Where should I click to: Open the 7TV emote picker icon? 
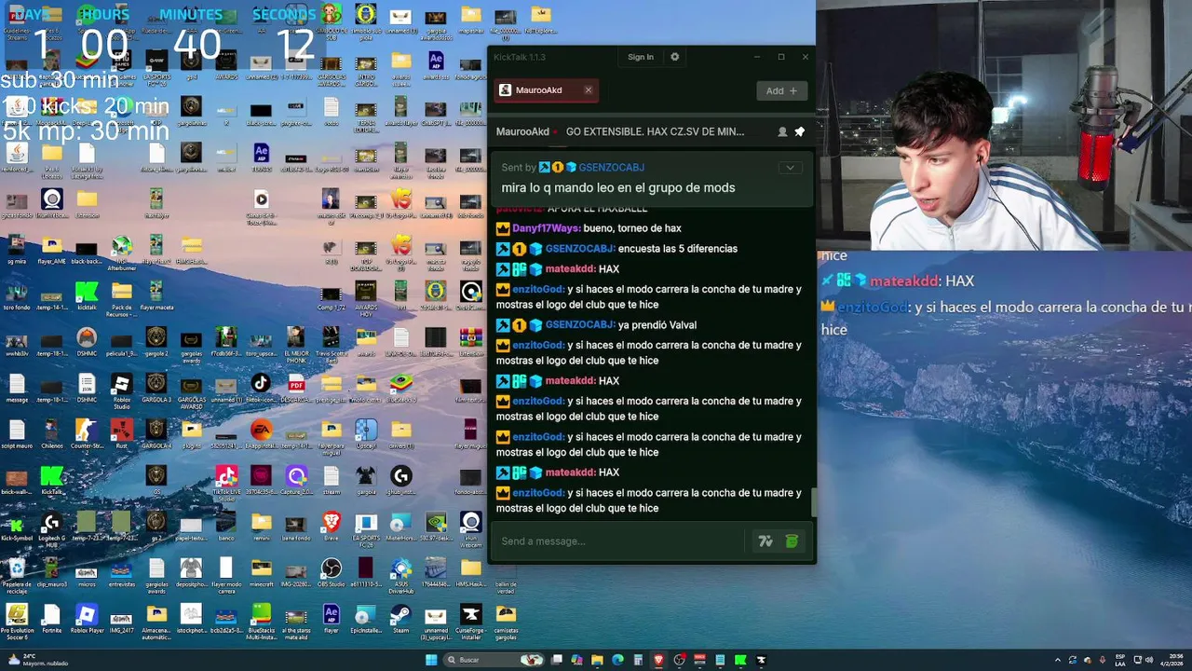point(765,541)
